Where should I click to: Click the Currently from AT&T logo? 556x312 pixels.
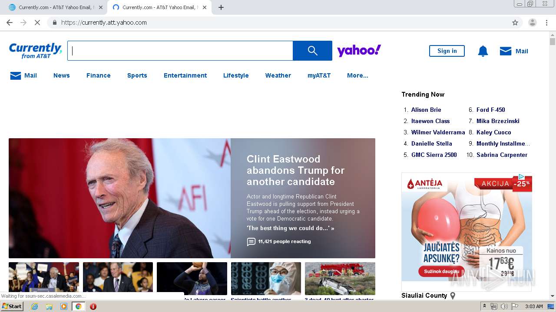[36, 51]
